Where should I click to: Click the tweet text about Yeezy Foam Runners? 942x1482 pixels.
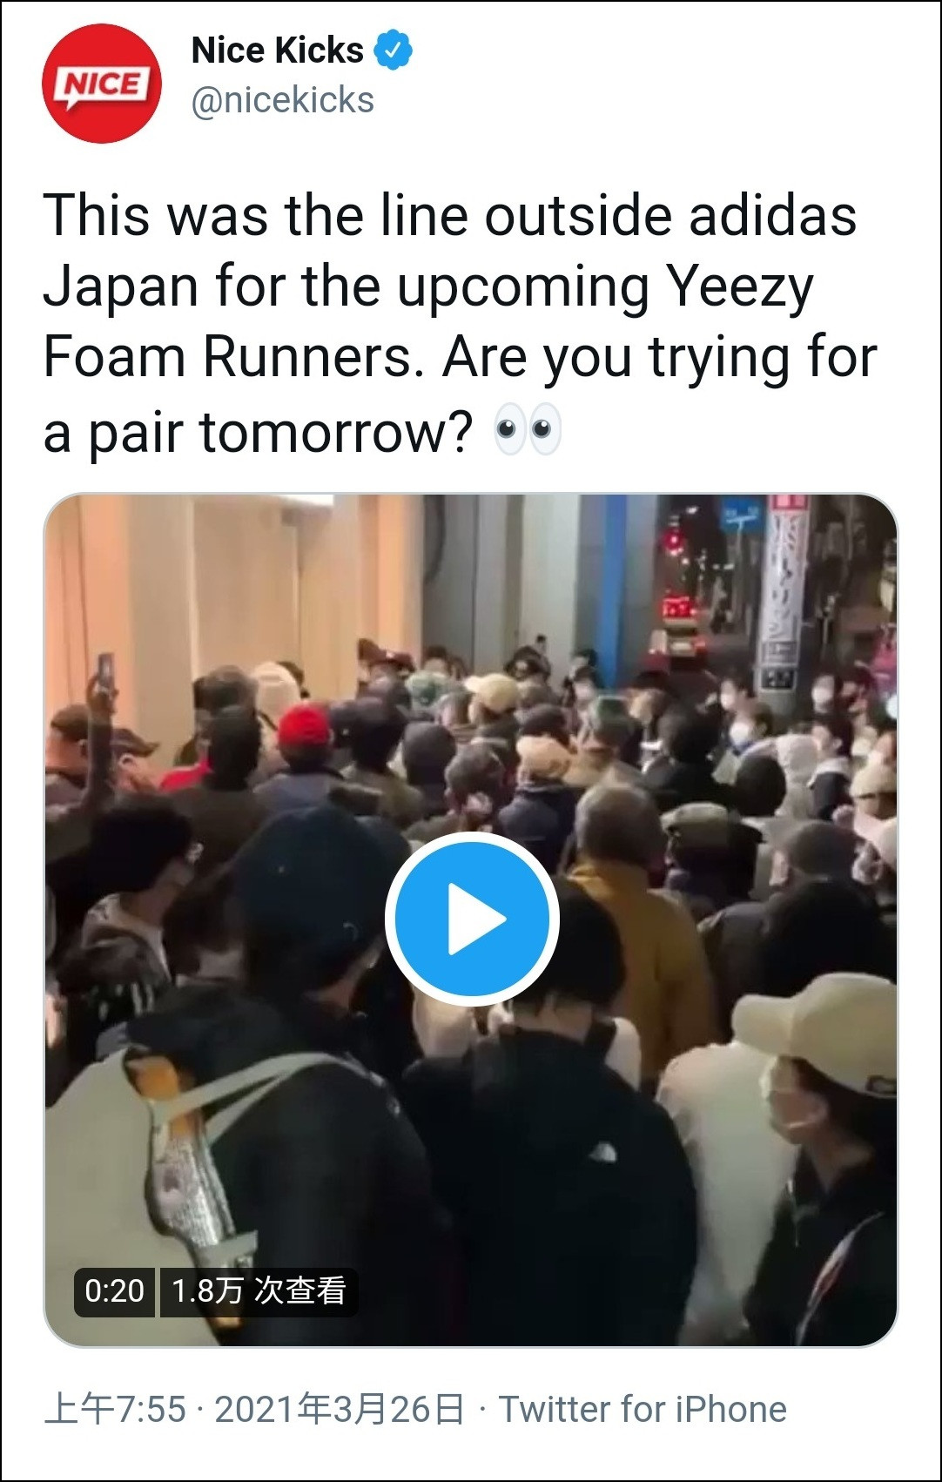(460, 322)
